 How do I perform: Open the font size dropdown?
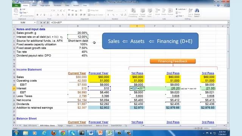(x=58, y=11)
